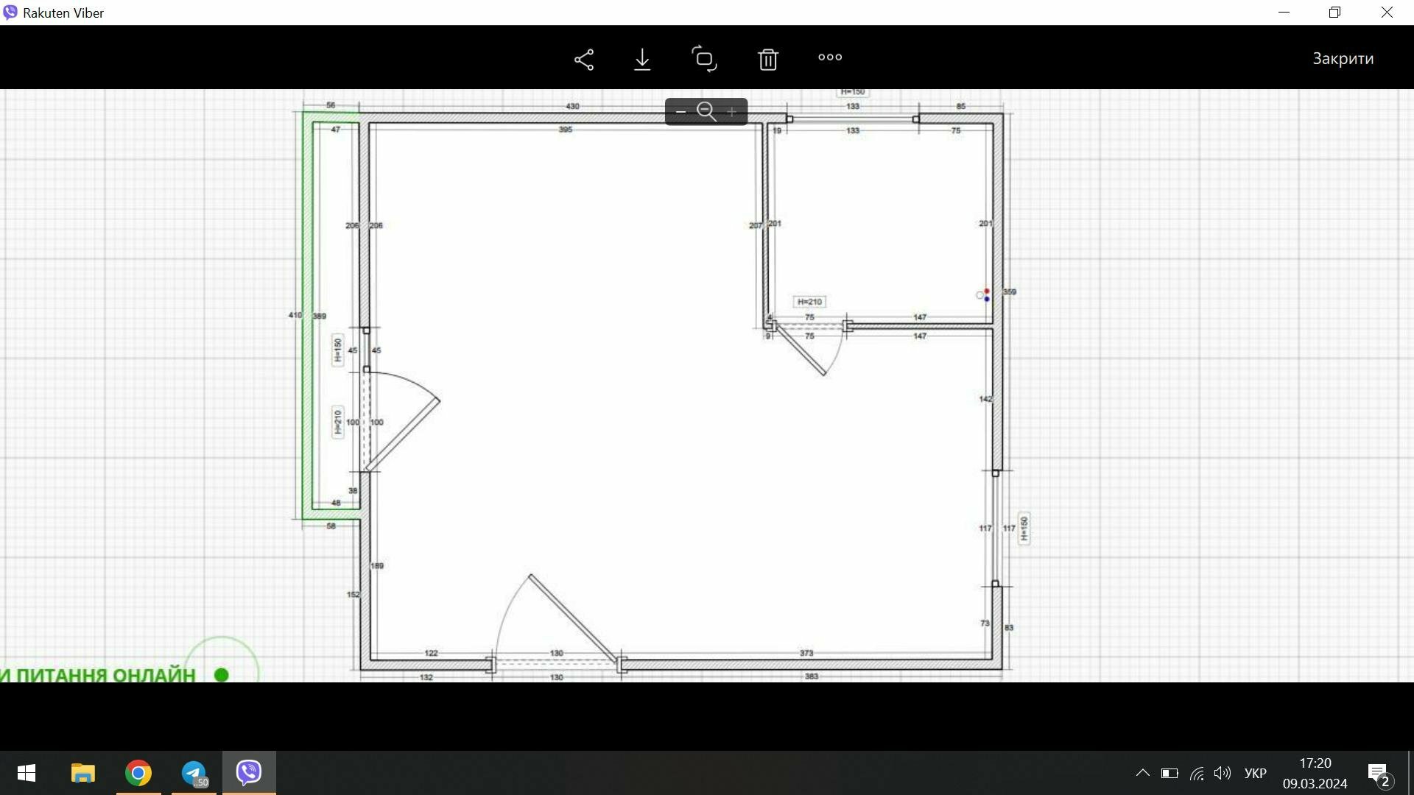1414x795 pixels.
Task: Rotate the image using the rotate icon
Action: tap(705, 59)
